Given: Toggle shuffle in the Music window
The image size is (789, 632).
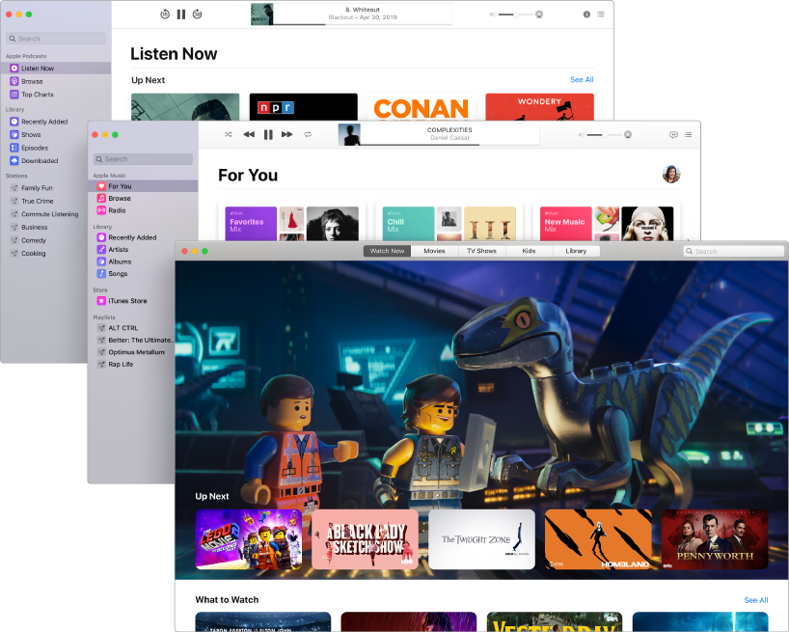Looking at the screenshot, I should coord(228,134).
